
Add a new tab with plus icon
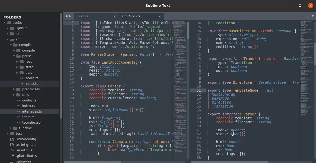308,16
